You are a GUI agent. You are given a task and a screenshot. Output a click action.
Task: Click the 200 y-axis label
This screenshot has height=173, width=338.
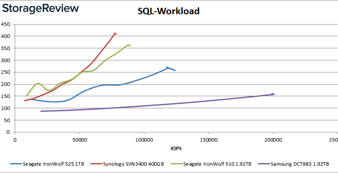pos(6,84)
